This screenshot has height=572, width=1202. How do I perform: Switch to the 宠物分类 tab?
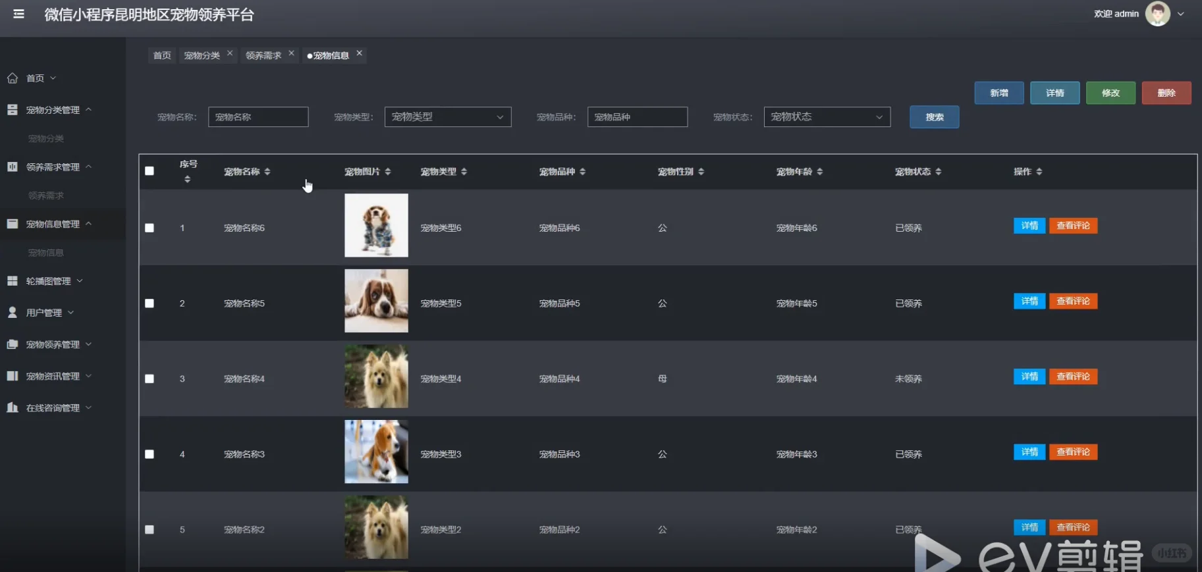click(x=202, y=55)
